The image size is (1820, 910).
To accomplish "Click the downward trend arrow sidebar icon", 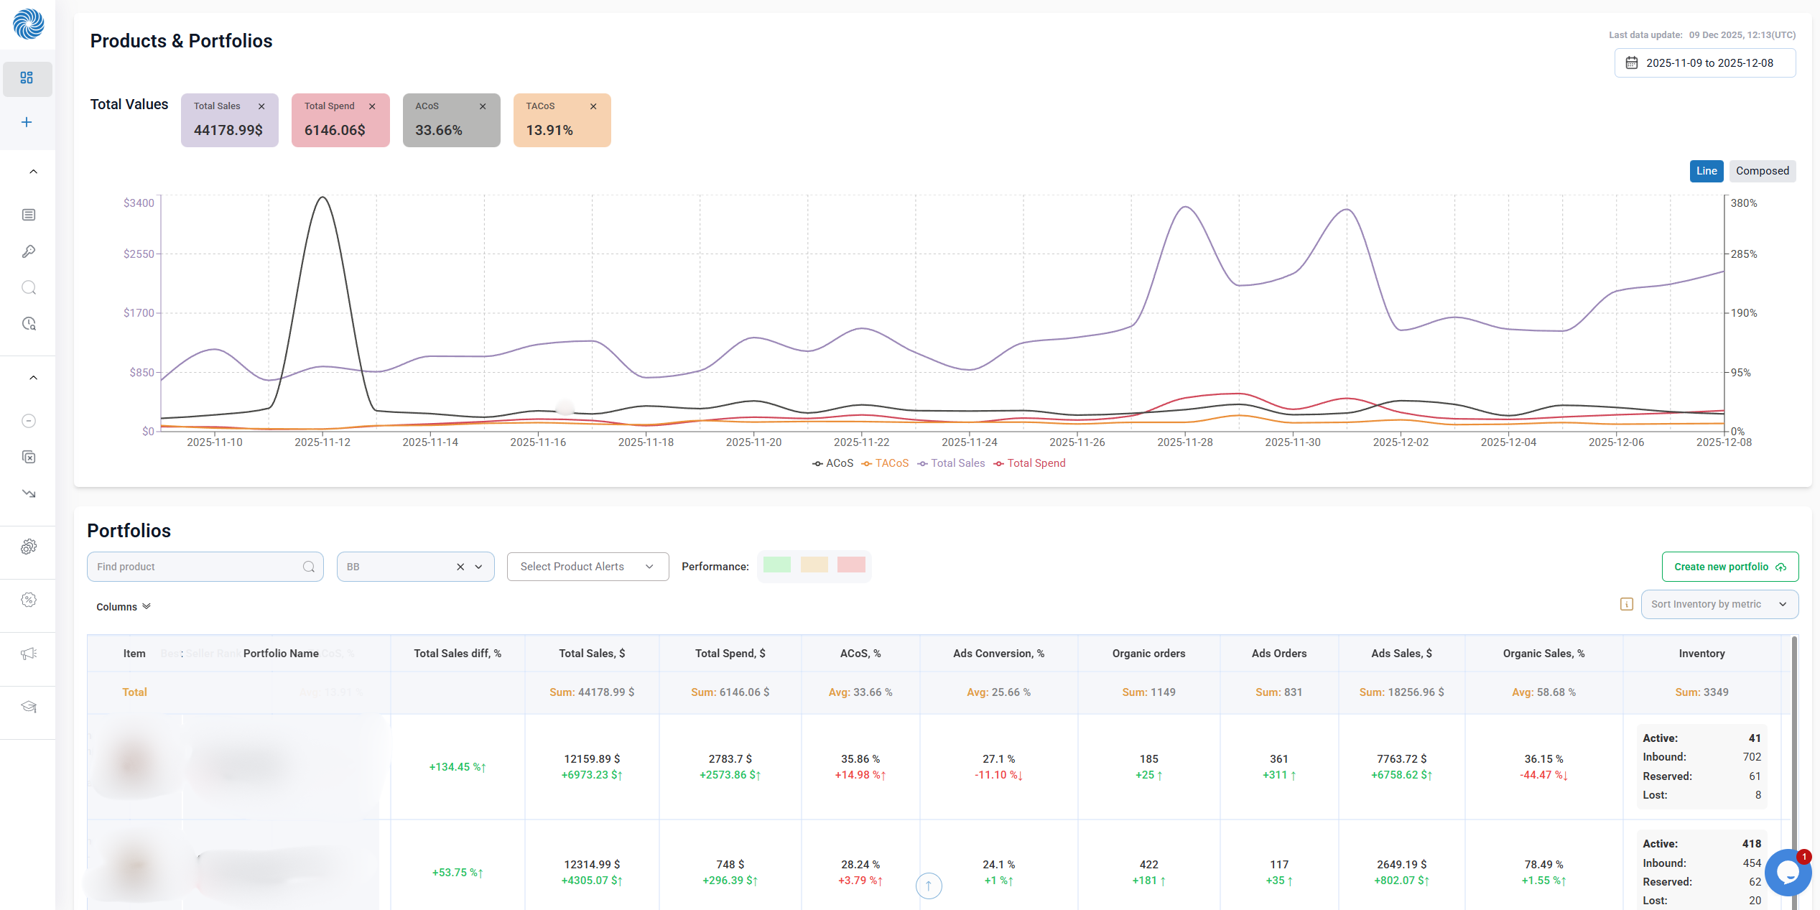I will (x=29, y=493).
